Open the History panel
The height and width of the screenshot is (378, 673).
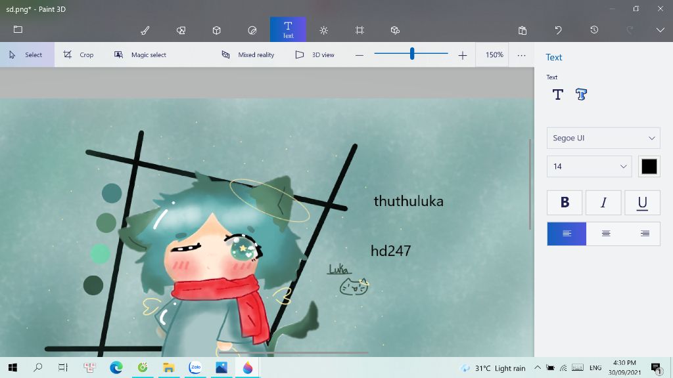594,30
